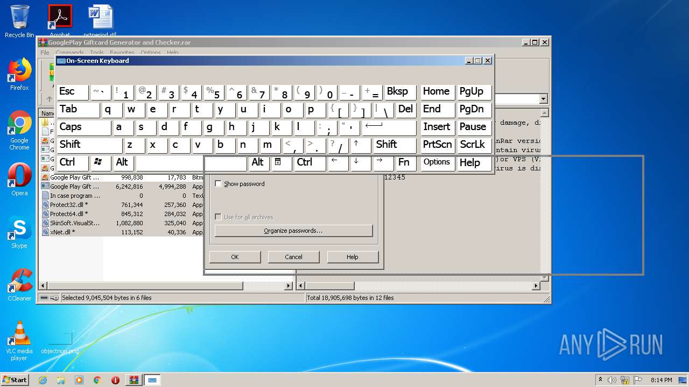The image size is (689, 387).
Task: Open WinRAR Options menu
Action: pyautogui.click(x=151, y=53)
